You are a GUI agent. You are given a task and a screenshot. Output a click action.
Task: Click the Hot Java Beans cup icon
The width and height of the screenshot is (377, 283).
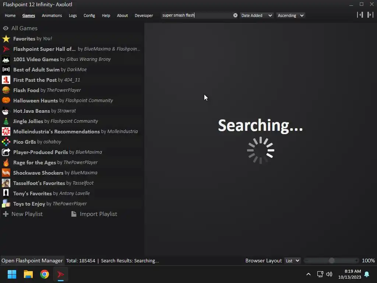(6, 111)
